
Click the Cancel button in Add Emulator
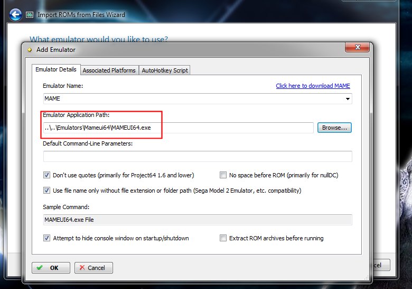tap(93, 268)
